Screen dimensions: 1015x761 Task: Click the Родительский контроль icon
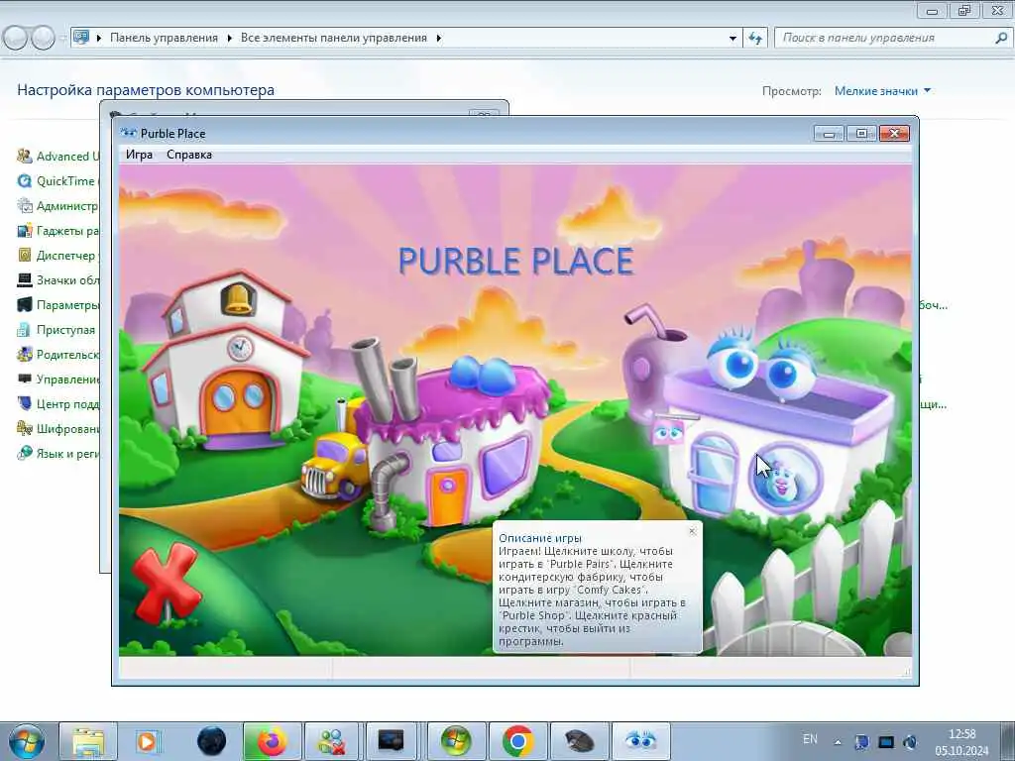[25, 355]
